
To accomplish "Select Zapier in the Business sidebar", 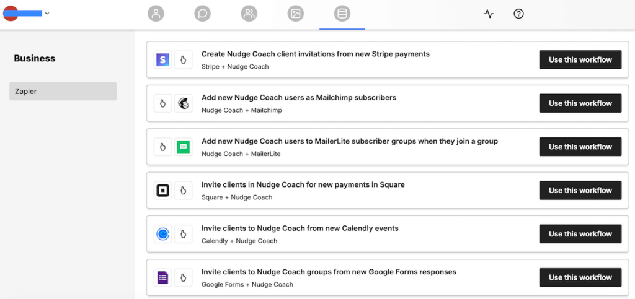I will pos(63,91).
